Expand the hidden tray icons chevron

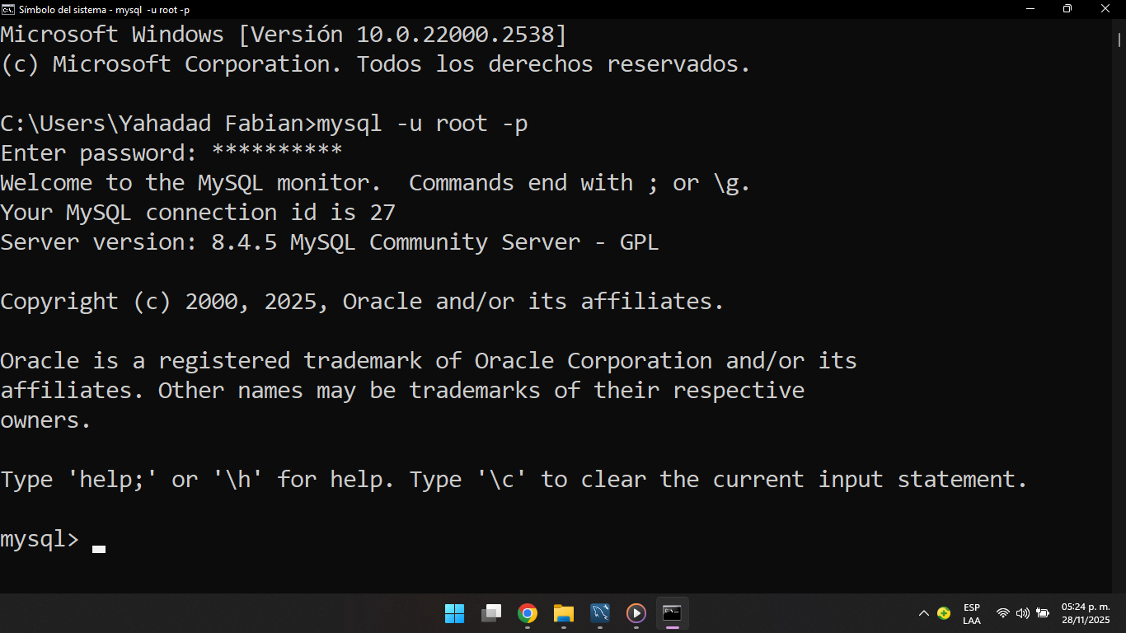[x=924, y=613]
